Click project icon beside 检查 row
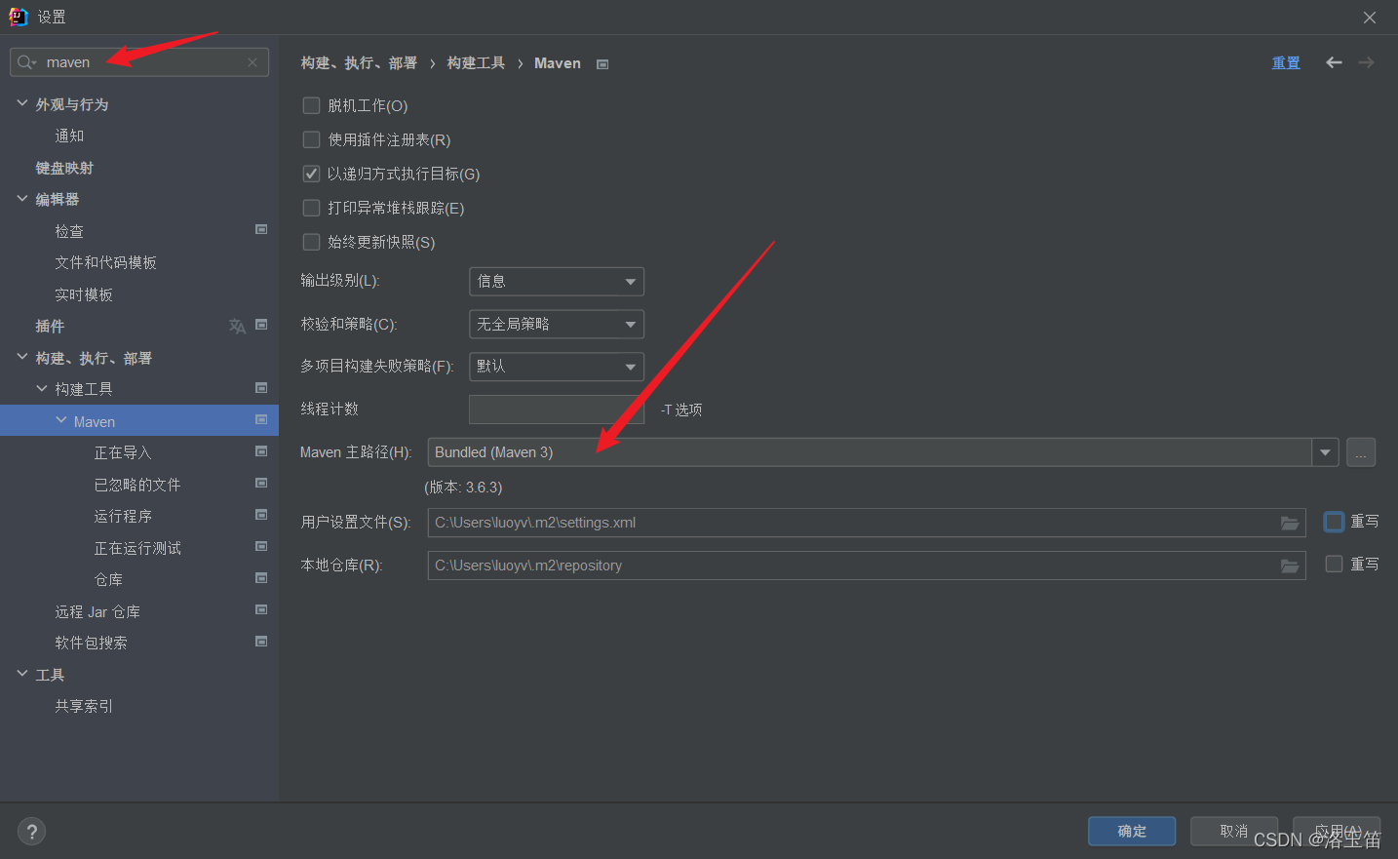This screenshot has width=1398, height=859. pyautogui.click(x=261, y=229)
